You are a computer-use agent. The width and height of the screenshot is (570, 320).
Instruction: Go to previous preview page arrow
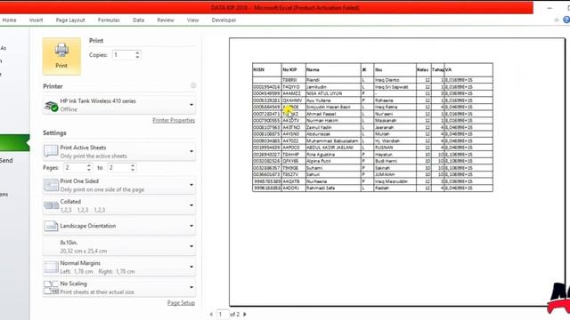[211, 314]
